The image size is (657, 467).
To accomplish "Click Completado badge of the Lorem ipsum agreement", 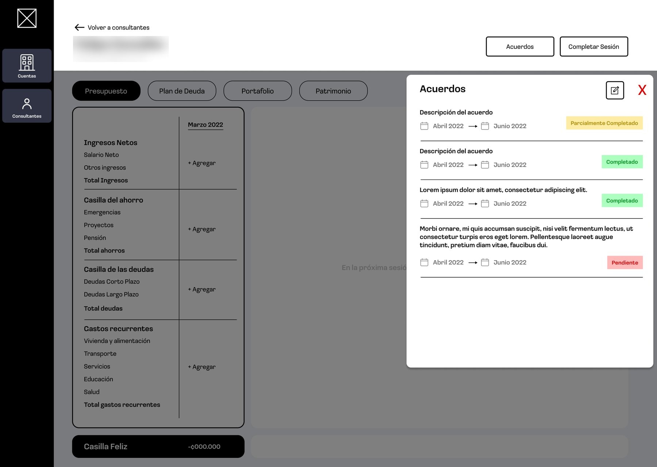I will pyautogui.click(x=622, y=200).
